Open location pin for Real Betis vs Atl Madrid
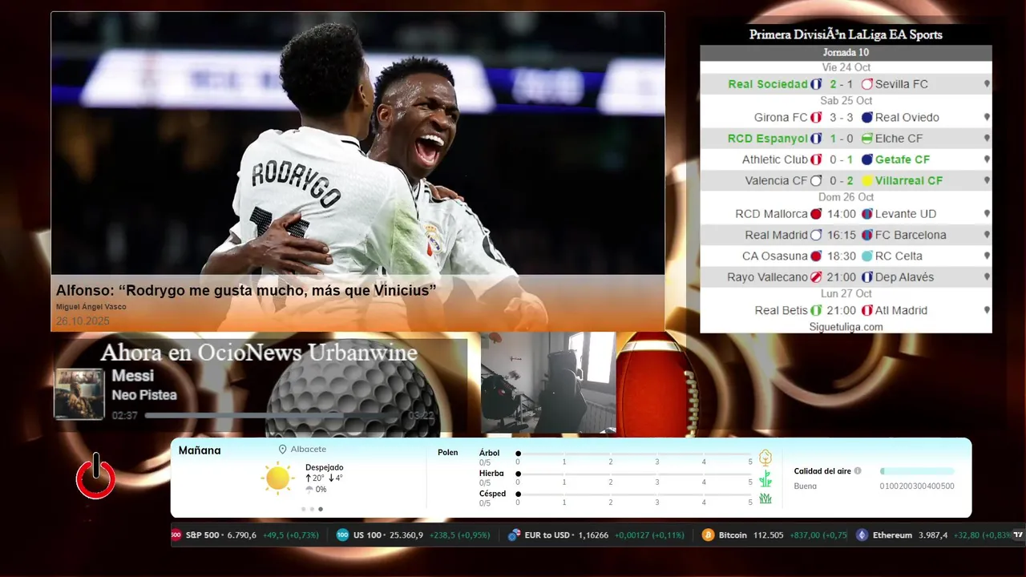The width and height of the screenshot is (1026, 577). [x=987, y=310]
